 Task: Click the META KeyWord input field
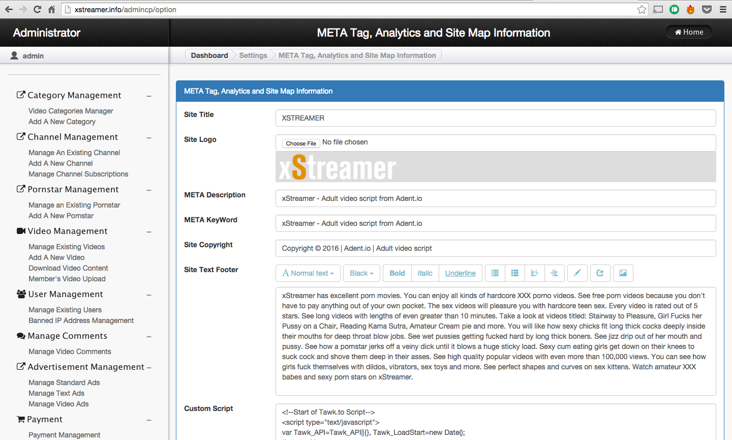496,223
